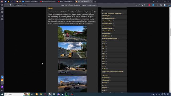Open the Альфа label link
Image resolution: width=171 pixels, height=96 pixels.
104,69
